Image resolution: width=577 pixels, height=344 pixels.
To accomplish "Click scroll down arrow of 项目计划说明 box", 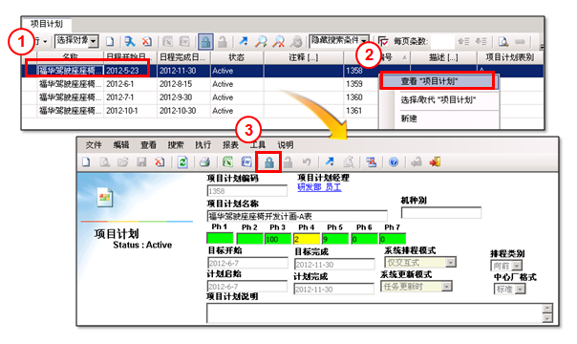I will (x=547, y=318).
